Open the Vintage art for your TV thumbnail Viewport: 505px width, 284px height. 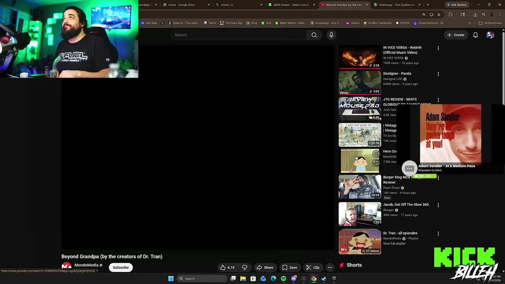click(360, 135)
